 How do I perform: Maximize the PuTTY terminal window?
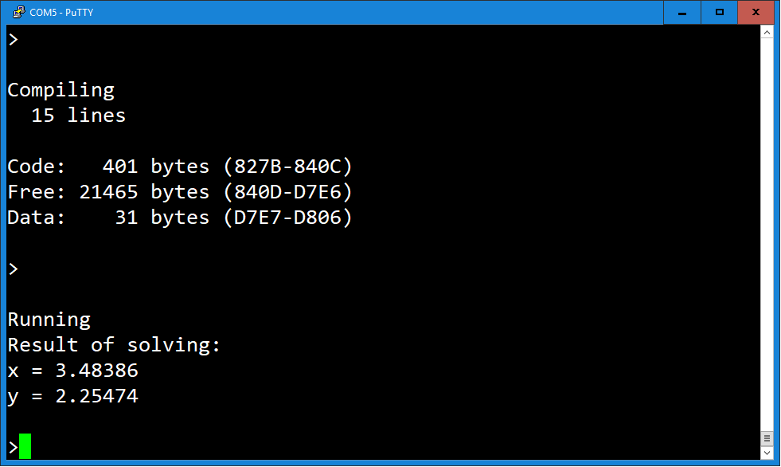tap(719, 12)
